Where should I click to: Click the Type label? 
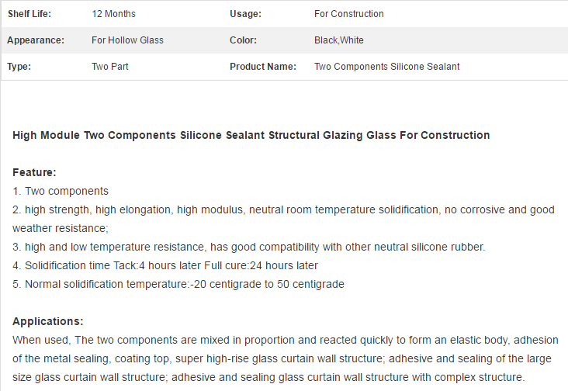19,67
